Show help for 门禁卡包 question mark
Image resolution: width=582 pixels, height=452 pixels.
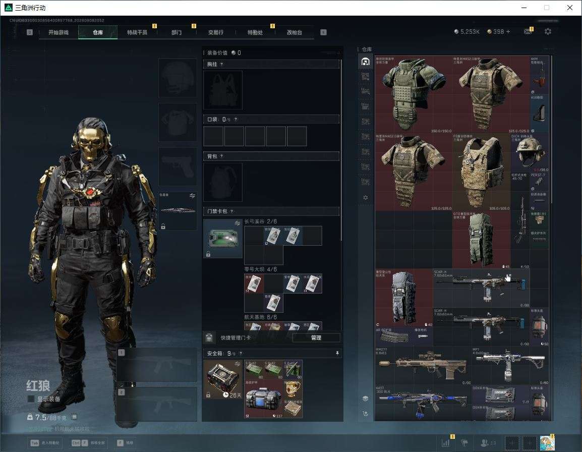pyautogui.click(x=231, y=211)
